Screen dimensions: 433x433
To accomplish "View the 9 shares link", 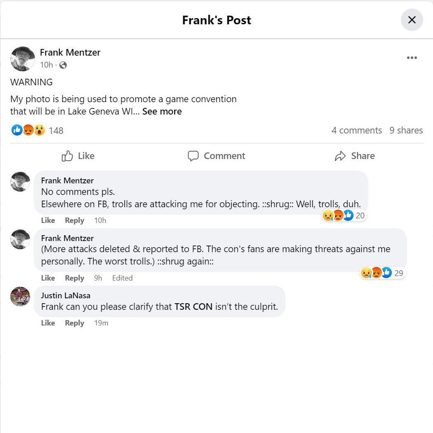I will point(406,130).
